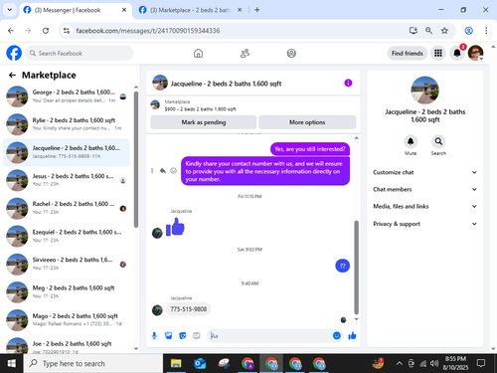This screenshot has width=497, height=373.
Task: Open more options dots beside purple message
Action: 152,171
